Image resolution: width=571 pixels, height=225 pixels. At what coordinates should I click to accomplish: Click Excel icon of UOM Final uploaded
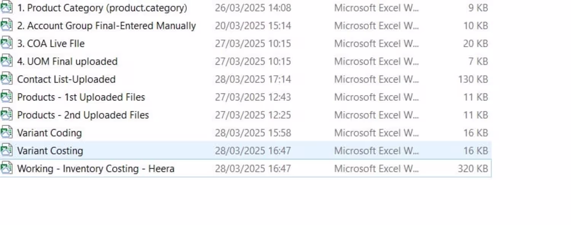pyautogui.click(x=6, y=61)
